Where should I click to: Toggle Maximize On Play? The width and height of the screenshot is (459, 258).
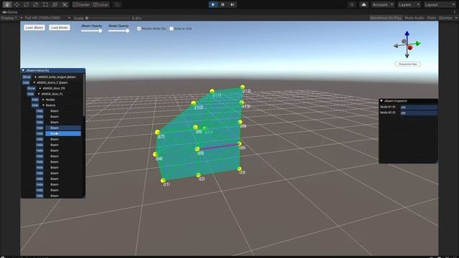(x=386, y=18)
